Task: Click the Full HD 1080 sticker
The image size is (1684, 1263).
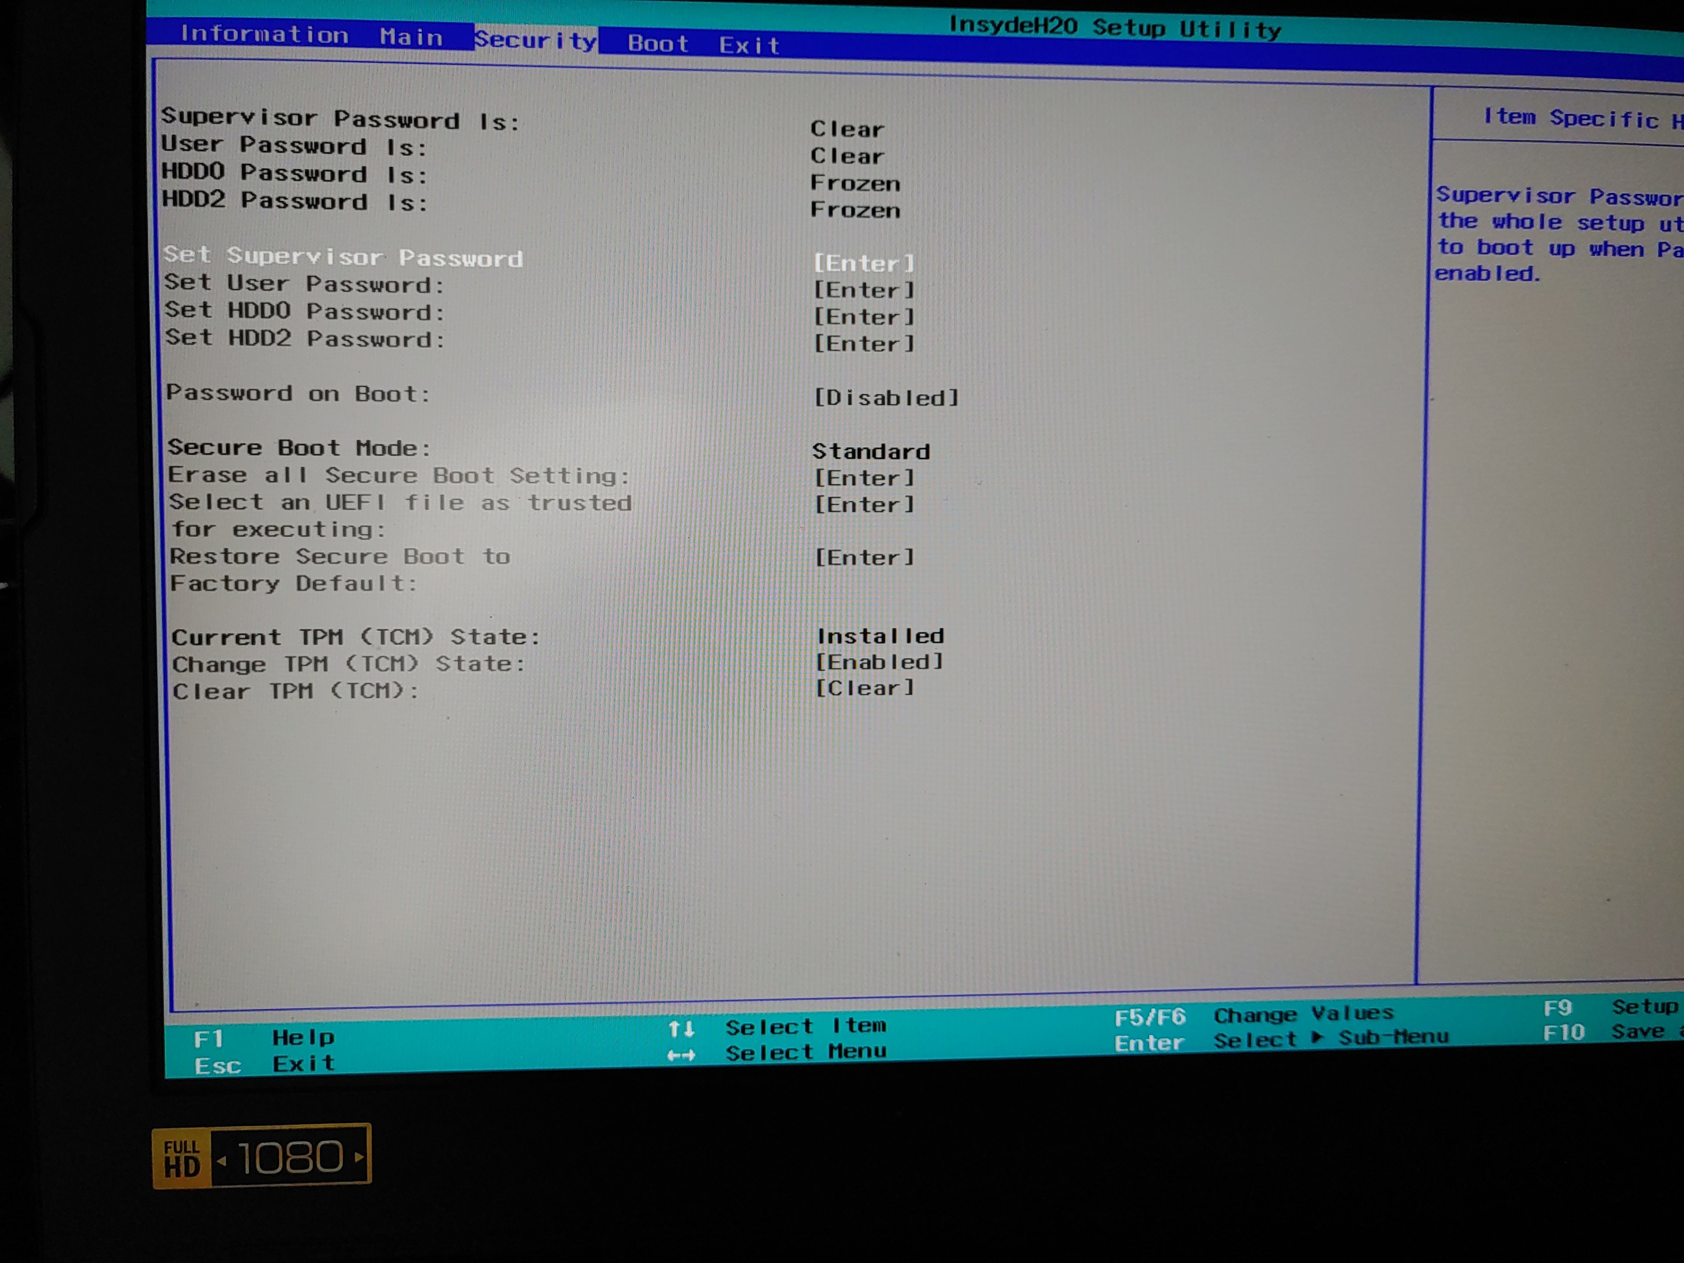Action: point(261,1156)
